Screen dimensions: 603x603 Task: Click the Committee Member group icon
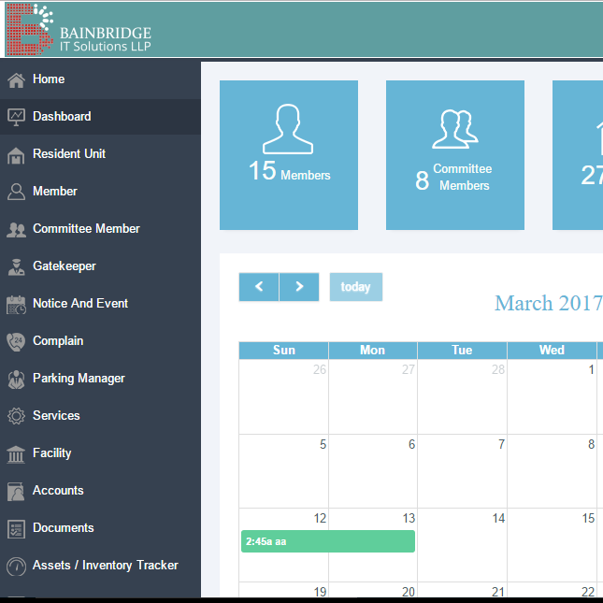(16, 230)
